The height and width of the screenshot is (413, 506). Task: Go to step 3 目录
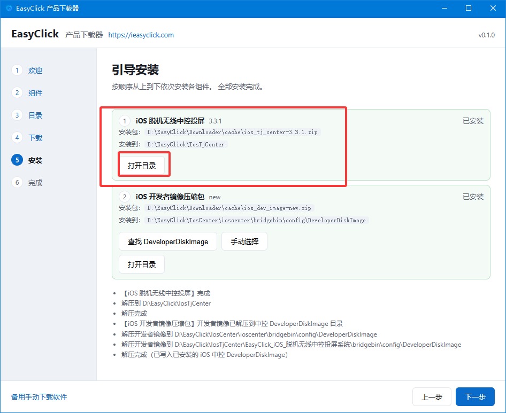click(27, 115)
